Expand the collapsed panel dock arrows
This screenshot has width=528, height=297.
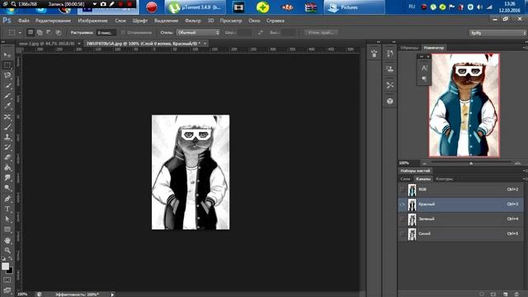(378, 42)
